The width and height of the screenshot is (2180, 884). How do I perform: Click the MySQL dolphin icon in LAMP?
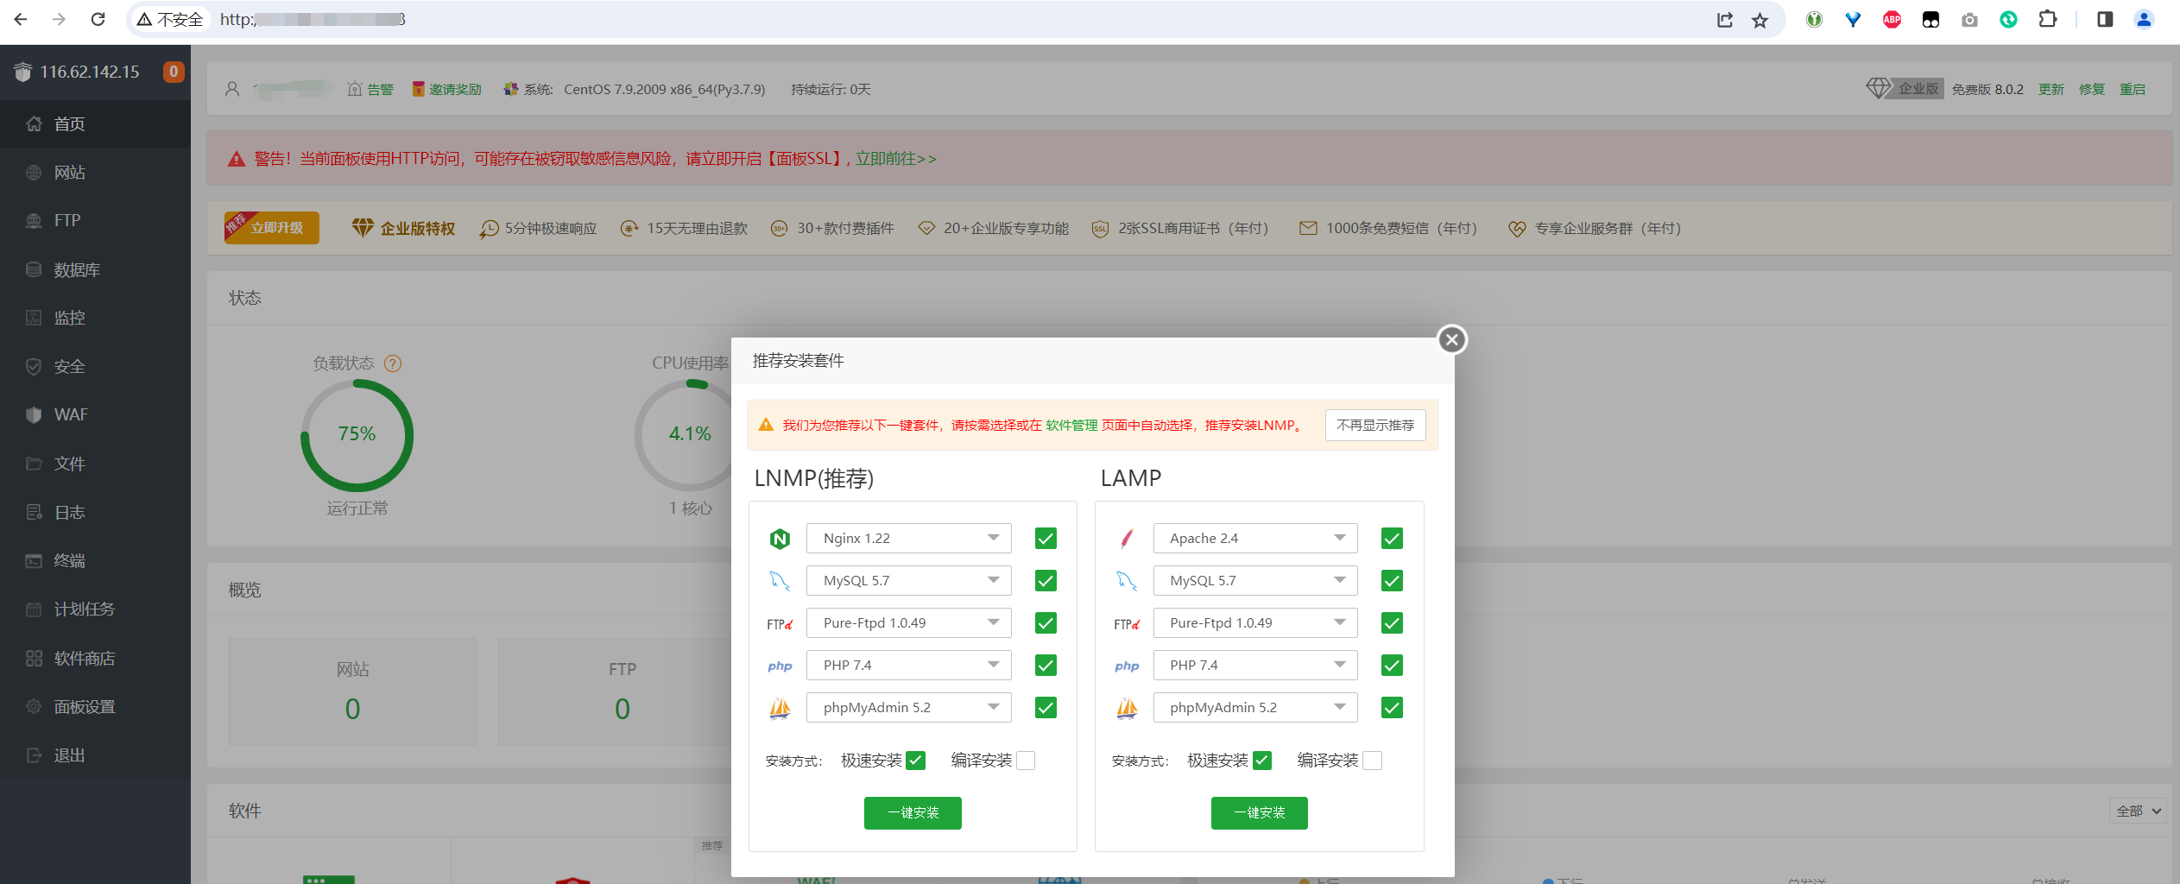(x=1127, y=581)
